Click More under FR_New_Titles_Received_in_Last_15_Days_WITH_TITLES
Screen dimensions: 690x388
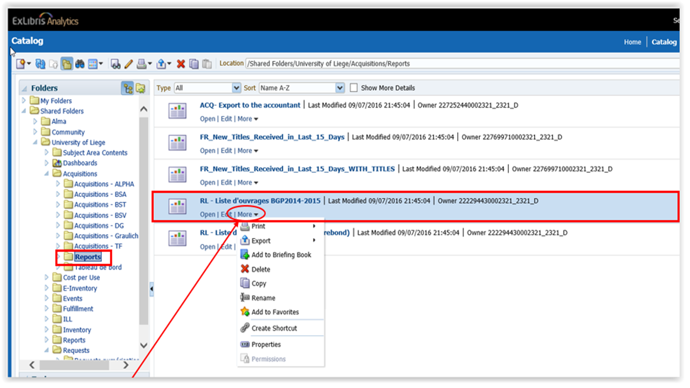[x=247, y=182]
